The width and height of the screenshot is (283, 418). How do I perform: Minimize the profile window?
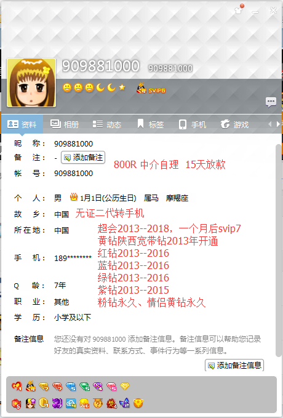click(255, 11)
